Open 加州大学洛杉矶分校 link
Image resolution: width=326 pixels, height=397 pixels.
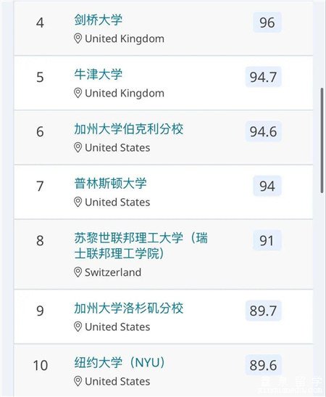pyautogui.click(x=129, y=308)
